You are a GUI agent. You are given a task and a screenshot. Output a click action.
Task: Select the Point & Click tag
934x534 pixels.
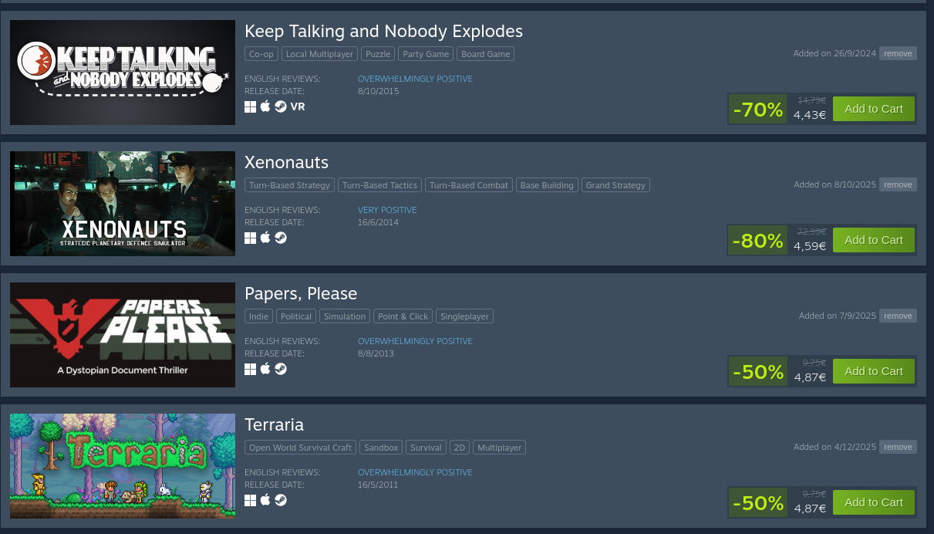coord(403,316)
